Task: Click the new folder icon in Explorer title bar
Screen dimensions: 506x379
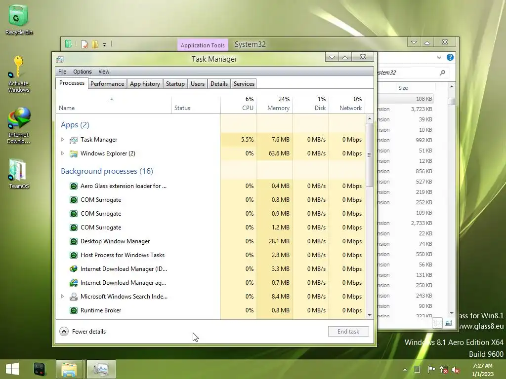Action: click(x=95, y=44)
